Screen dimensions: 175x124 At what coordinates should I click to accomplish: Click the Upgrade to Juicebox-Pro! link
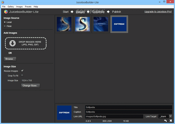pos(158,12)
